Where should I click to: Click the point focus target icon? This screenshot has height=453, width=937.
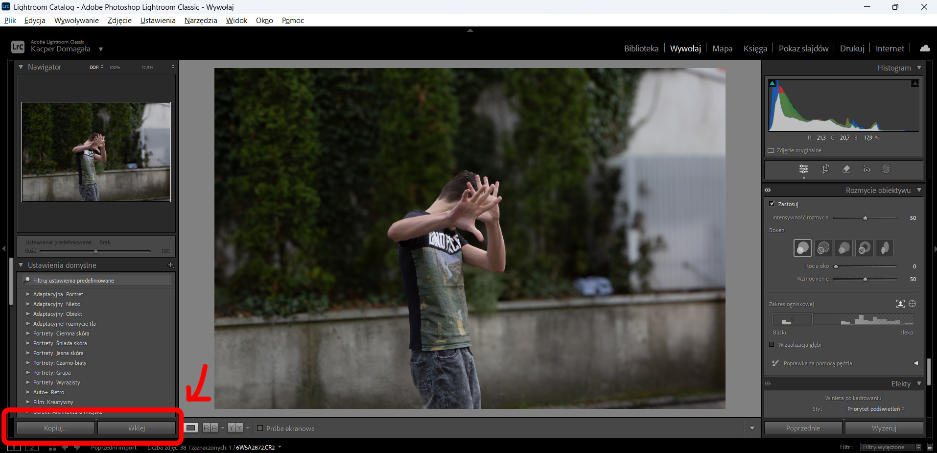pyautogui.click(x=913, y=304)
